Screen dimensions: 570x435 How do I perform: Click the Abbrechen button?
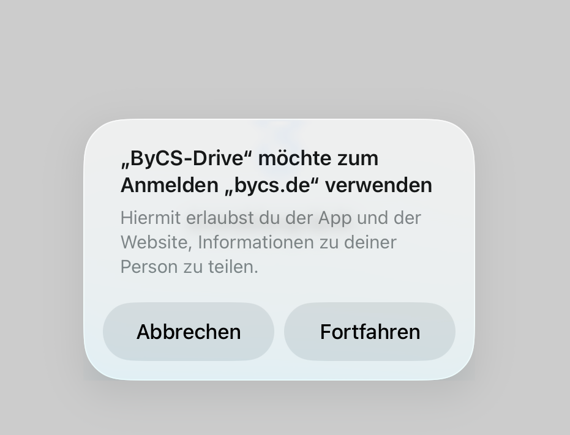[189, 332]
